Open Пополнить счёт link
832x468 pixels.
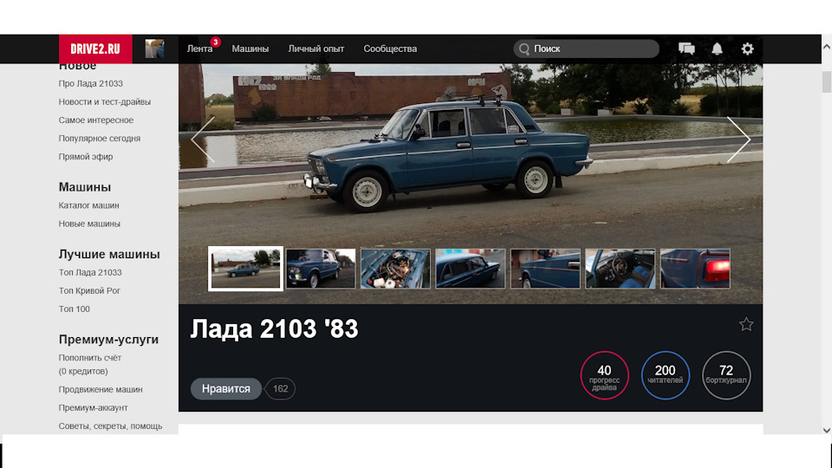(x=90, y=358)
